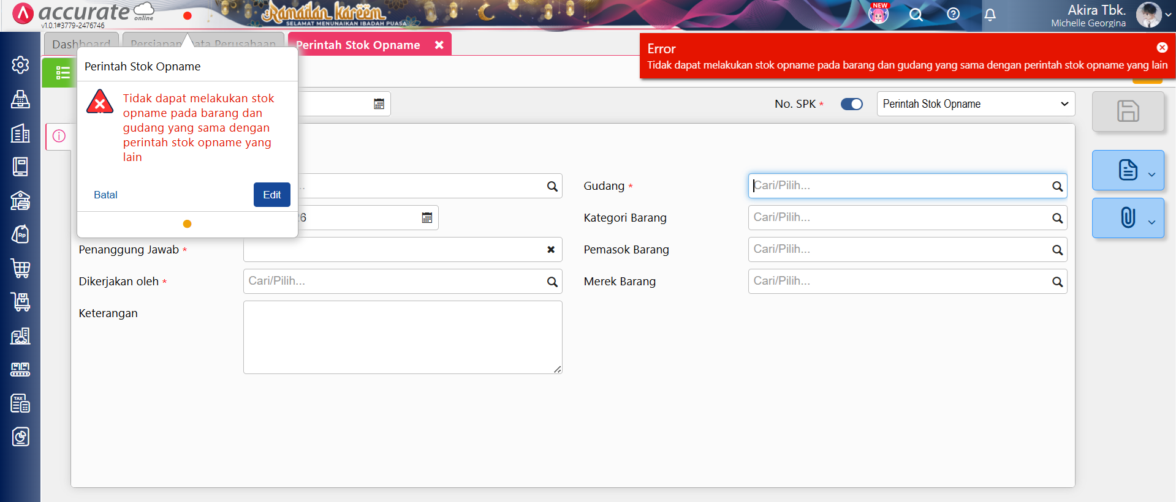This screenshot has width=1176, height=502.
Task: Open the notifications bell icon
Action: point(990,15)
